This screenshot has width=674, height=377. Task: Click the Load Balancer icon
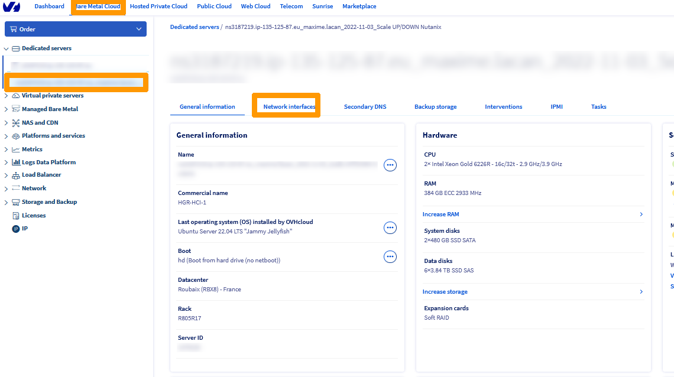16,175
